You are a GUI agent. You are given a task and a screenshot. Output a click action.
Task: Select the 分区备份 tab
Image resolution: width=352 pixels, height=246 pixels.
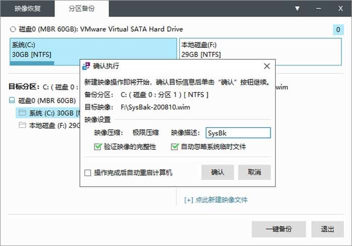(81, 9)
